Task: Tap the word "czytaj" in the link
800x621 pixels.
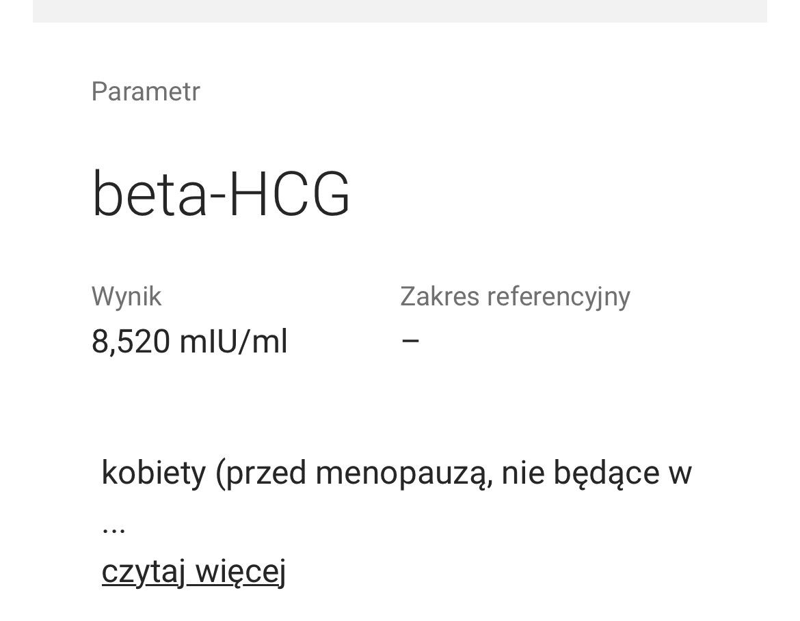Action: point(144,571)
